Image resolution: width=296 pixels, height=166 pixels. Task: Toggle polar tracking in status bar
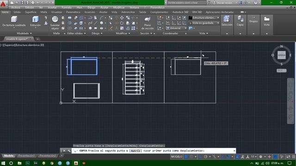[x=205, y=157]
